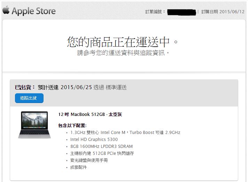Click the 1.3GHz Intel Core M spec line
Image resolution: width=248 pixels, height=182 pixels.
[x=125, y=132]
